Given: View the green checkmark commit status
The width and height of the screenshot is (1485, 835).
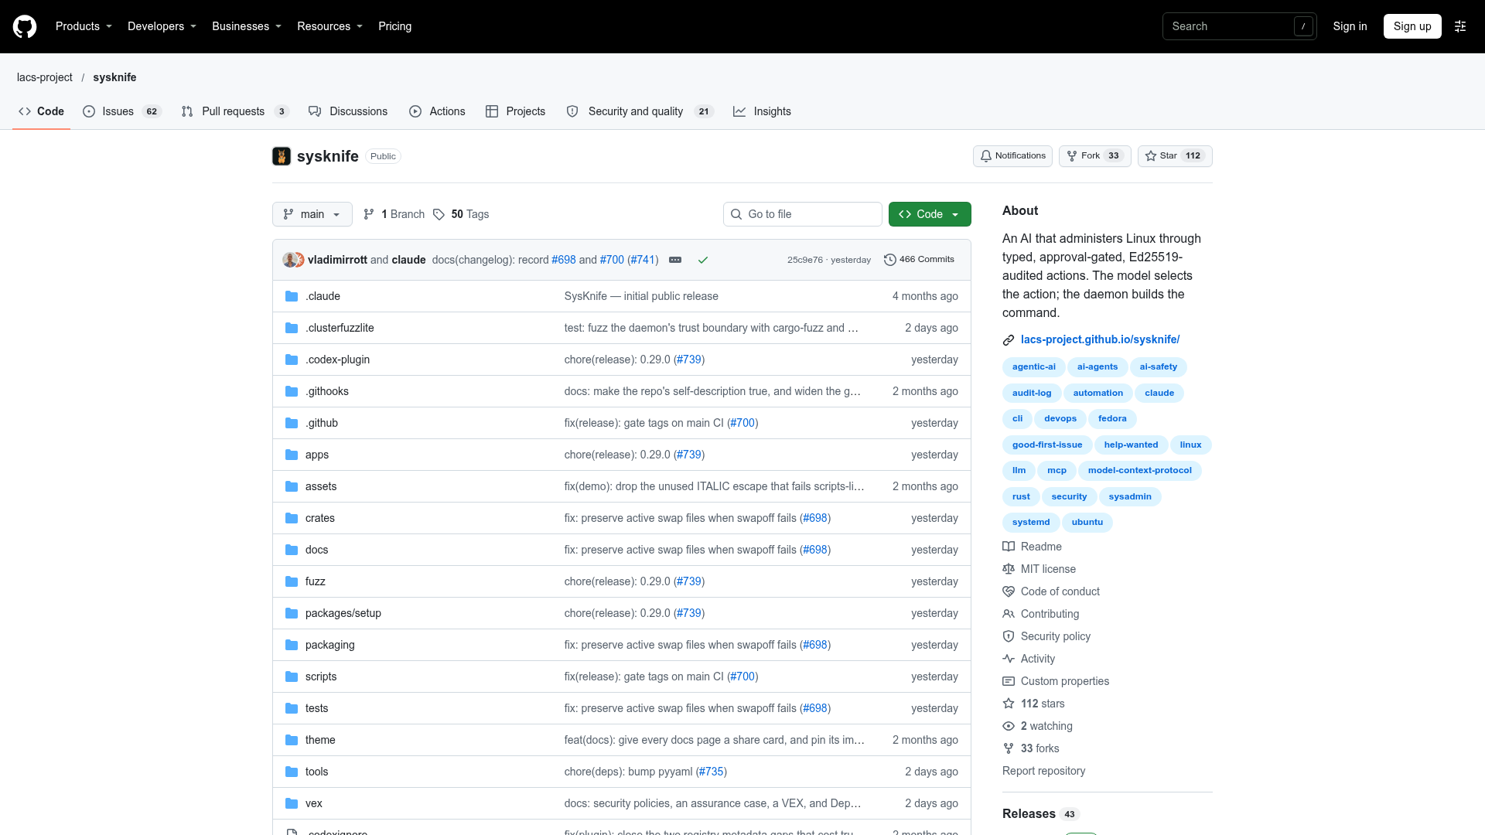Looking at the screenshot, I should point(703,260).
